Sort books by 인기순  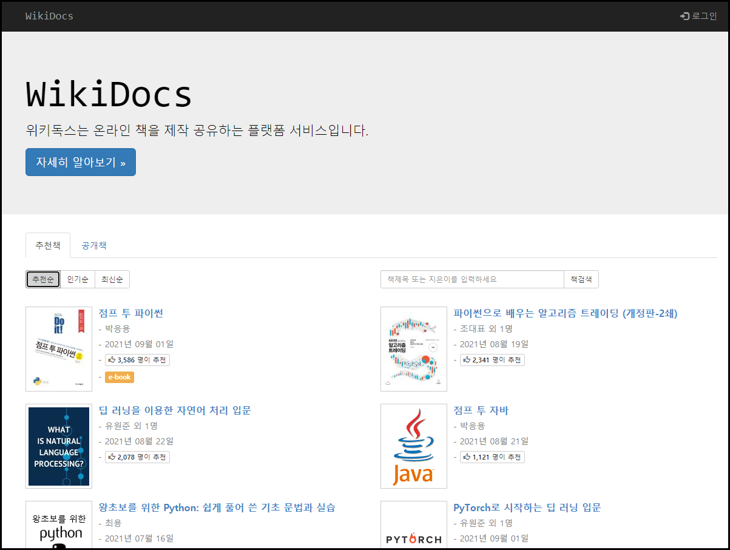click(x=78, y=279)
